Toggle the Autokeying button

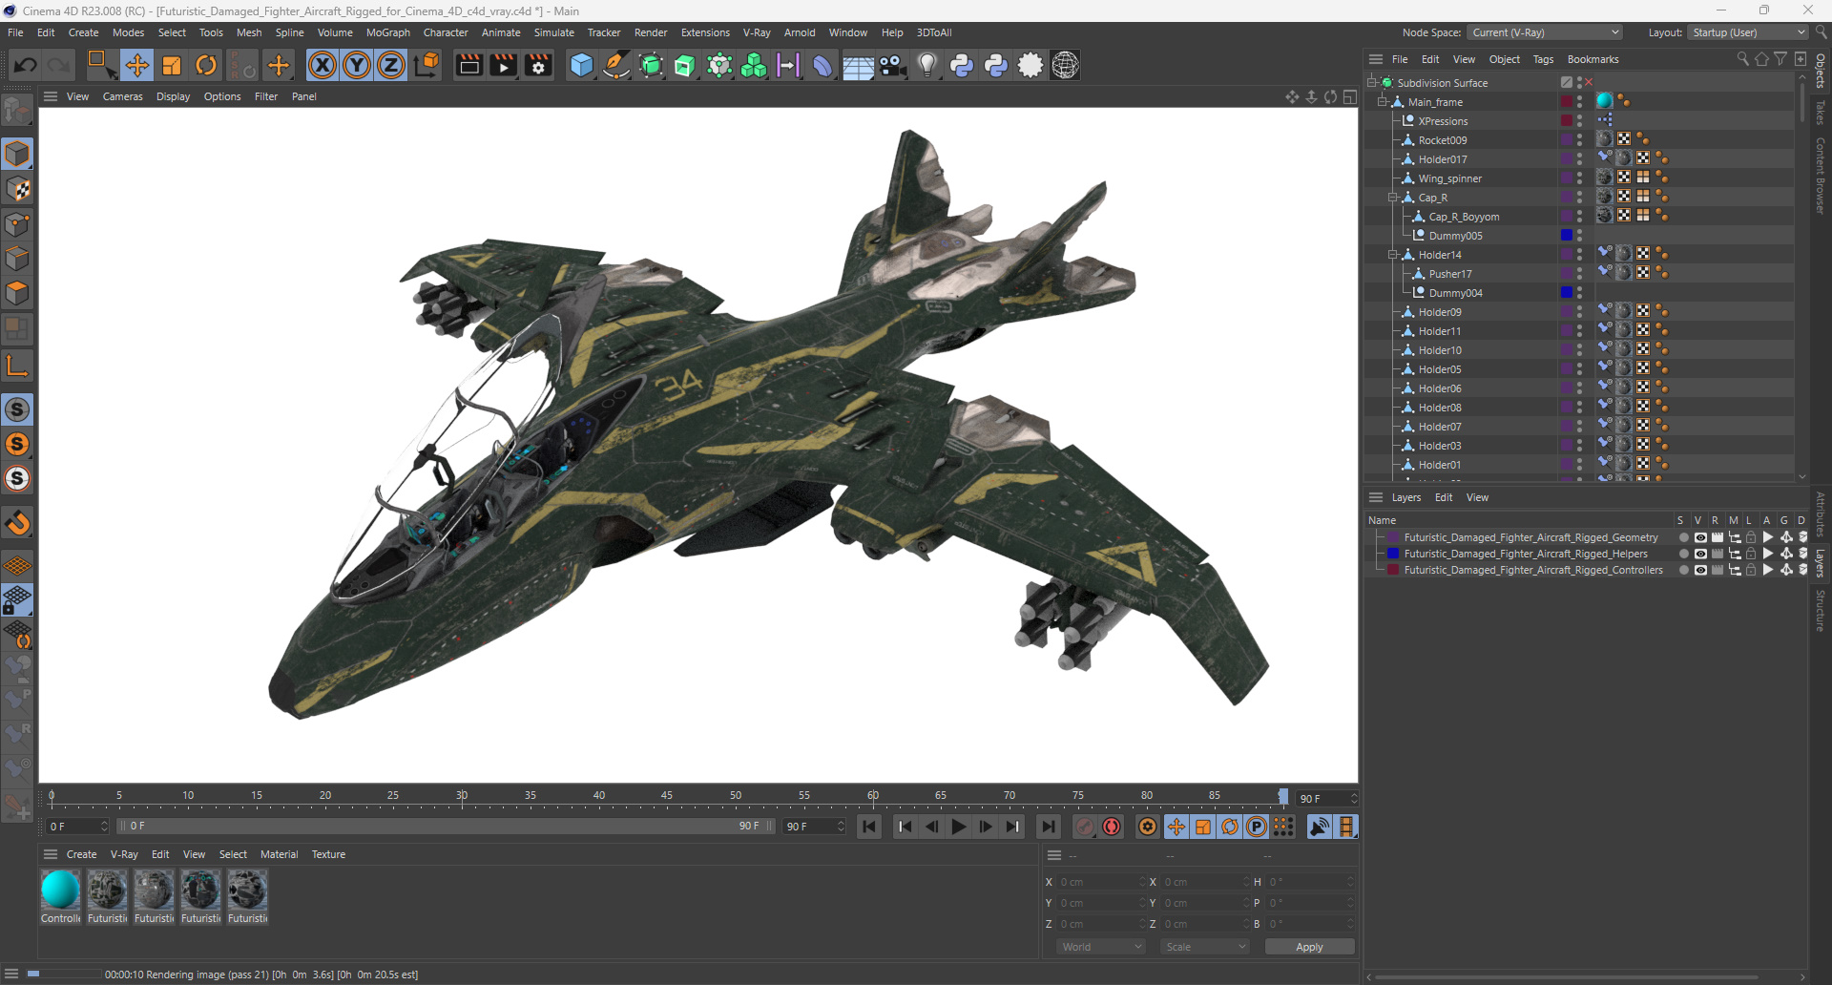[1112, 827]
